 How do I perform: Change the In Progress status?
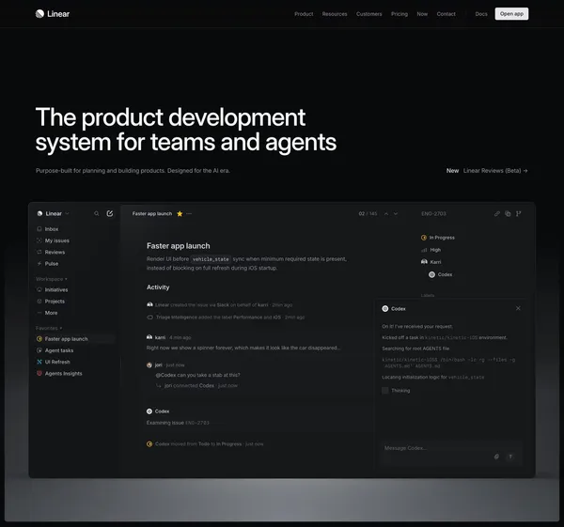437,238
